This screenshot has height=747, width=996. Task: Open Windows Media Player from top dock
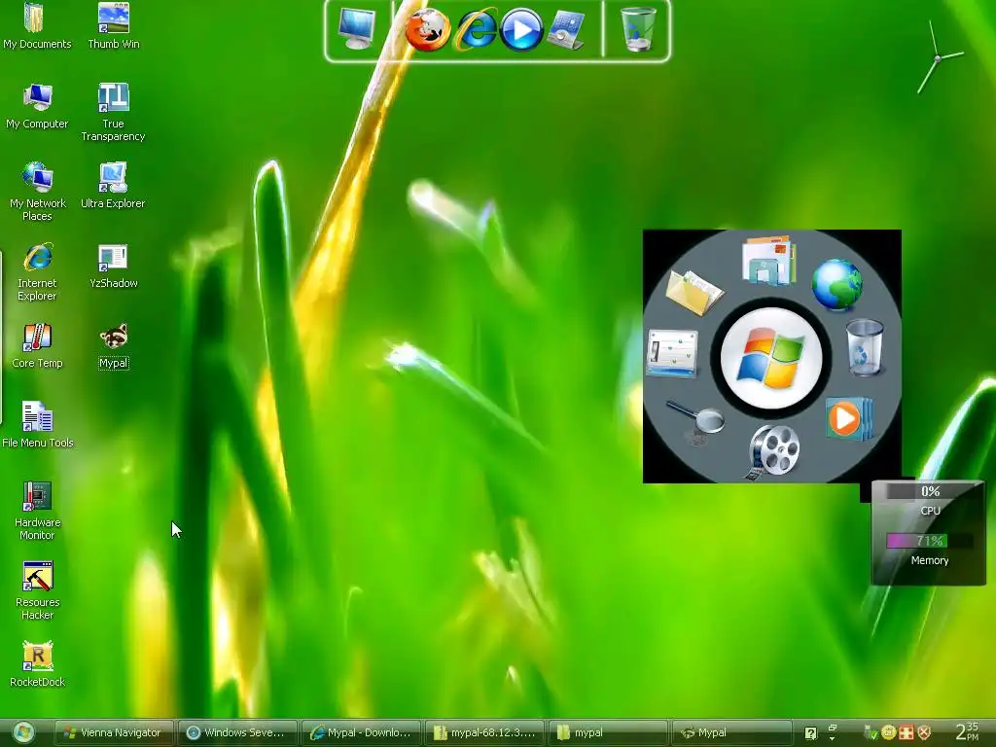[x=521, y=30]
